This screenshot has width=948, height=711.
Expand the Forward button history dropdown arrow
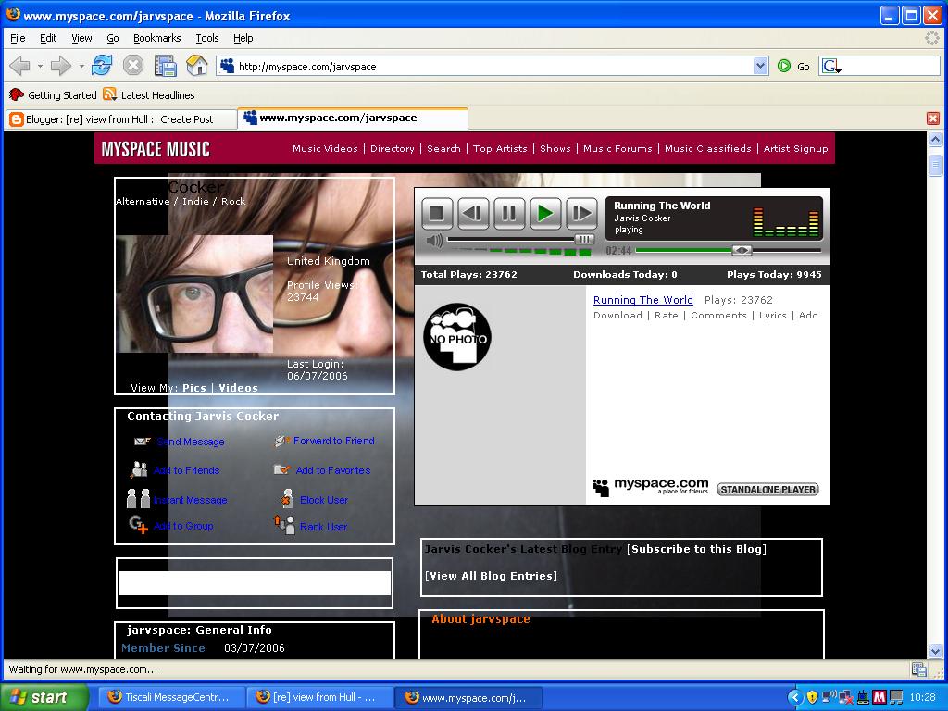[81, 66]
